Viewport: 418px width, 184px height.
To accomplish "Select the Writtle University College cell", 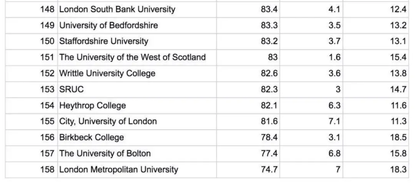I will [137, 73].
